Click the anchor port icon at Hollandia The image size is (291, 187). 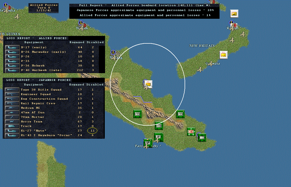6,5
